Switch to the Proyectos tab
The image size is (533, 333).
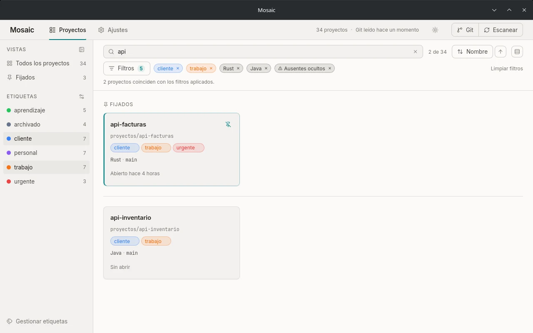(x=67, y=30)
